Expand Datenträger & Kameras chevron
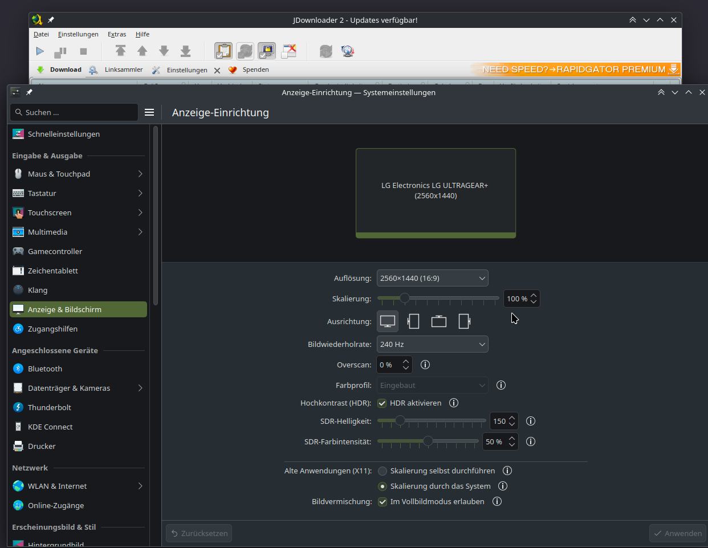 (140, 388)
